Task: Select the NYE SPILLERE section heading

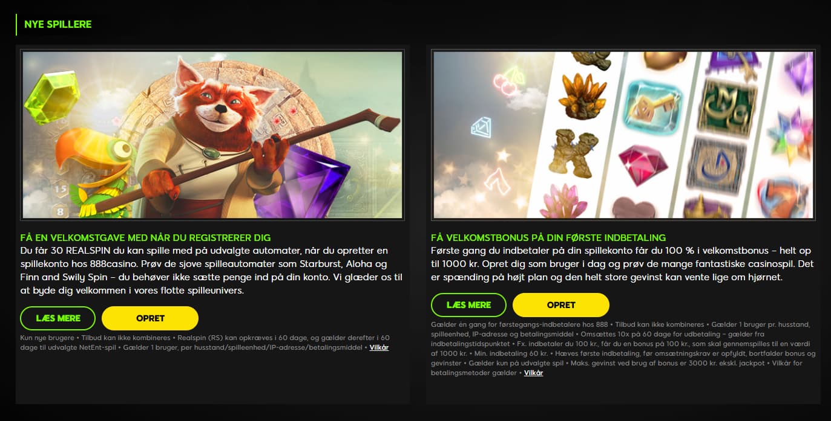Action: [x=58, y=25]
